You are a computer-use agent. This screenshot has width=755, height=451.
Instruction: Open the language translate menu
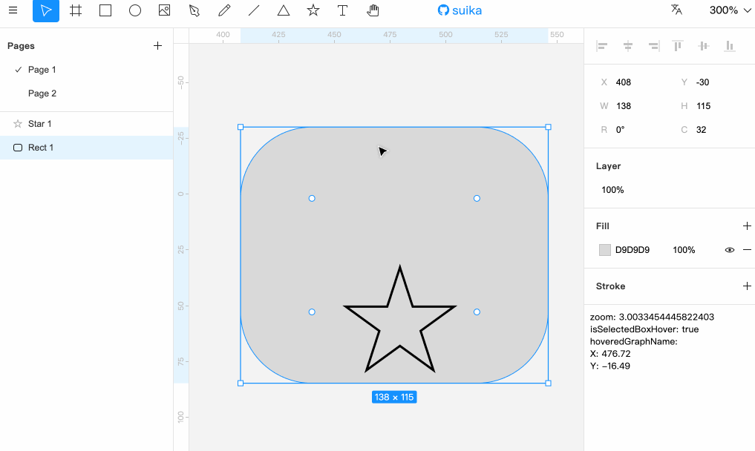[676, 10]
